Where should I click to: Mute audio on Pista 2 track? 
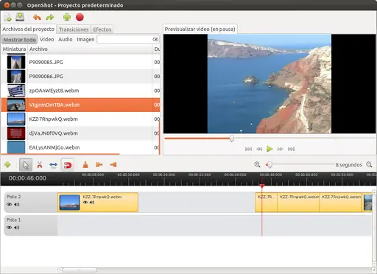click(x=17, y=204)
